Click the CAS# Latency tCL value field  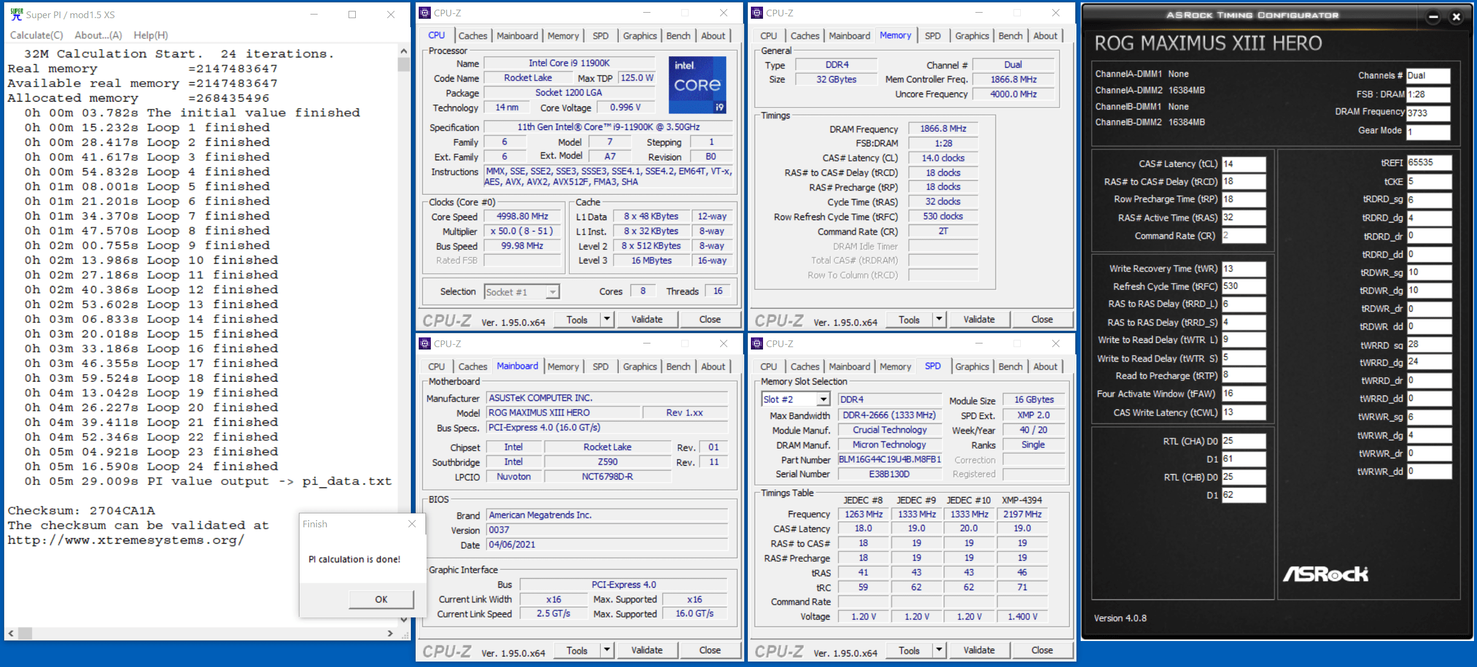[1243, 164]
